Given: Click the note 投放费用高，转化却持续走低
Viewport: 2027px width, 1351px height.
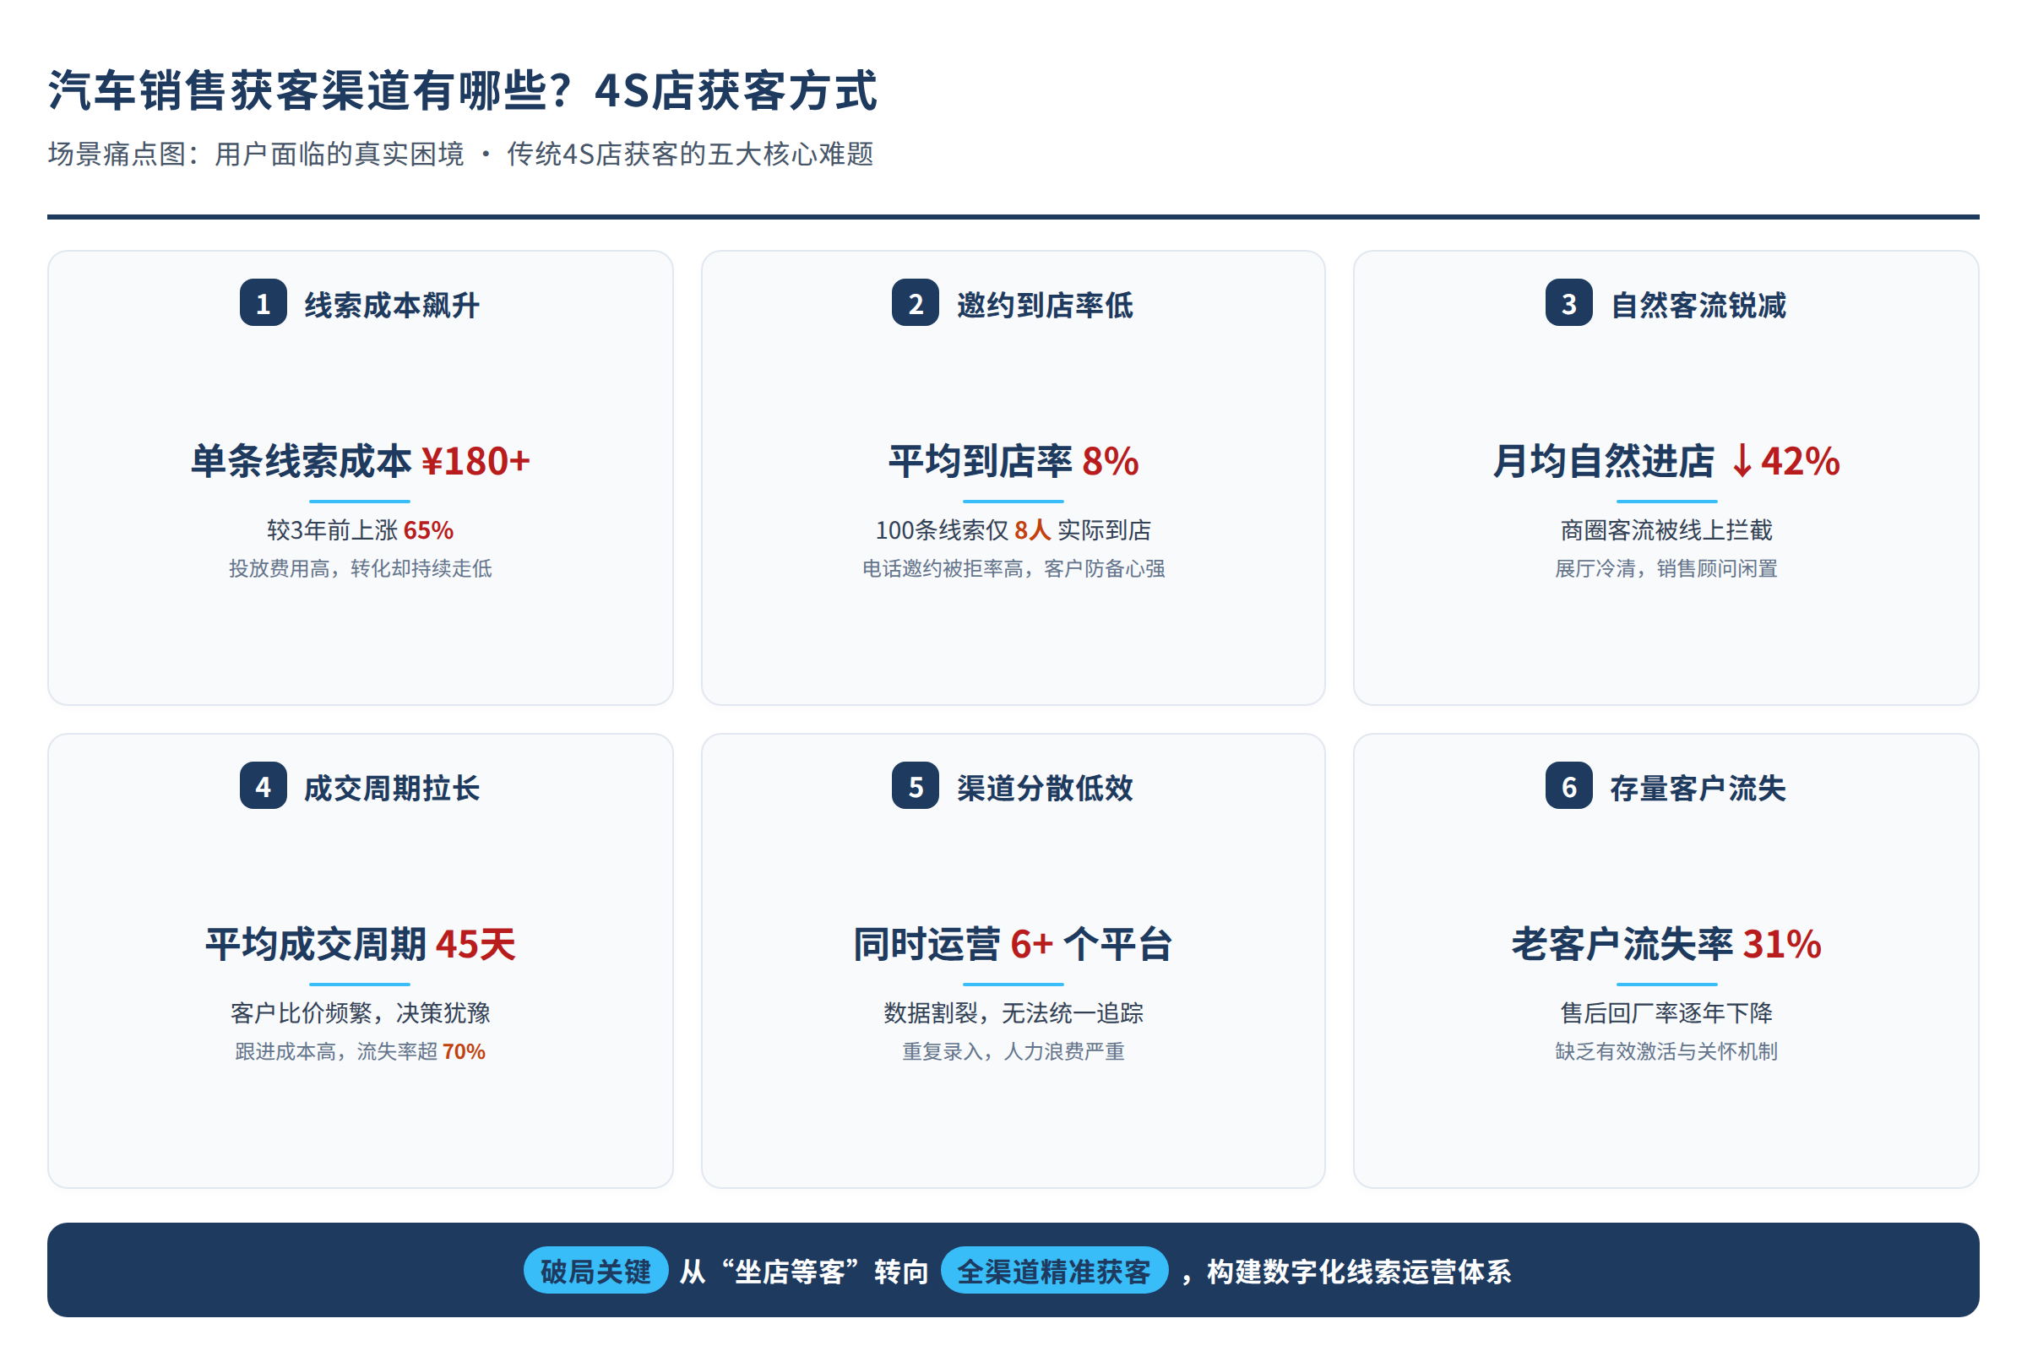Looking at the screenshot, I should coord(361,568).
